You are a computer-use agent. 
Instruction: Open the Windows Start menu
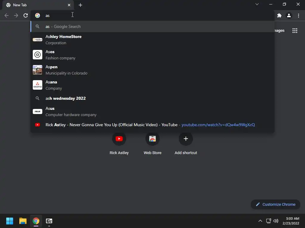point(10,221)
